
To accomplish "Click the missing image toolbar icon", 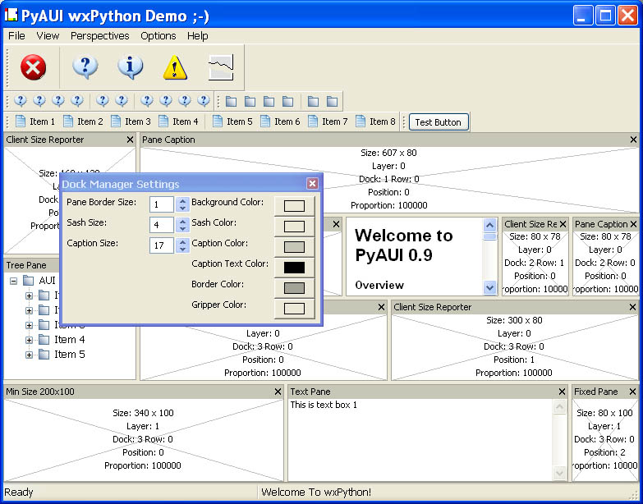I will click(221, 67).
